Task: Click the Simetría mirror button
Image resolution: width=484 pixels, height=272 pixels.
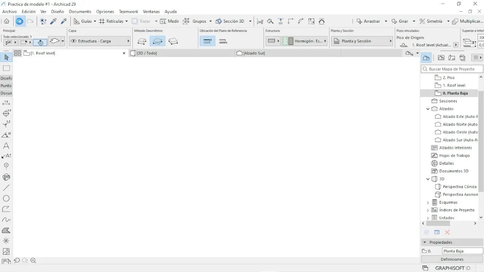Action: [x=431, y=21]
